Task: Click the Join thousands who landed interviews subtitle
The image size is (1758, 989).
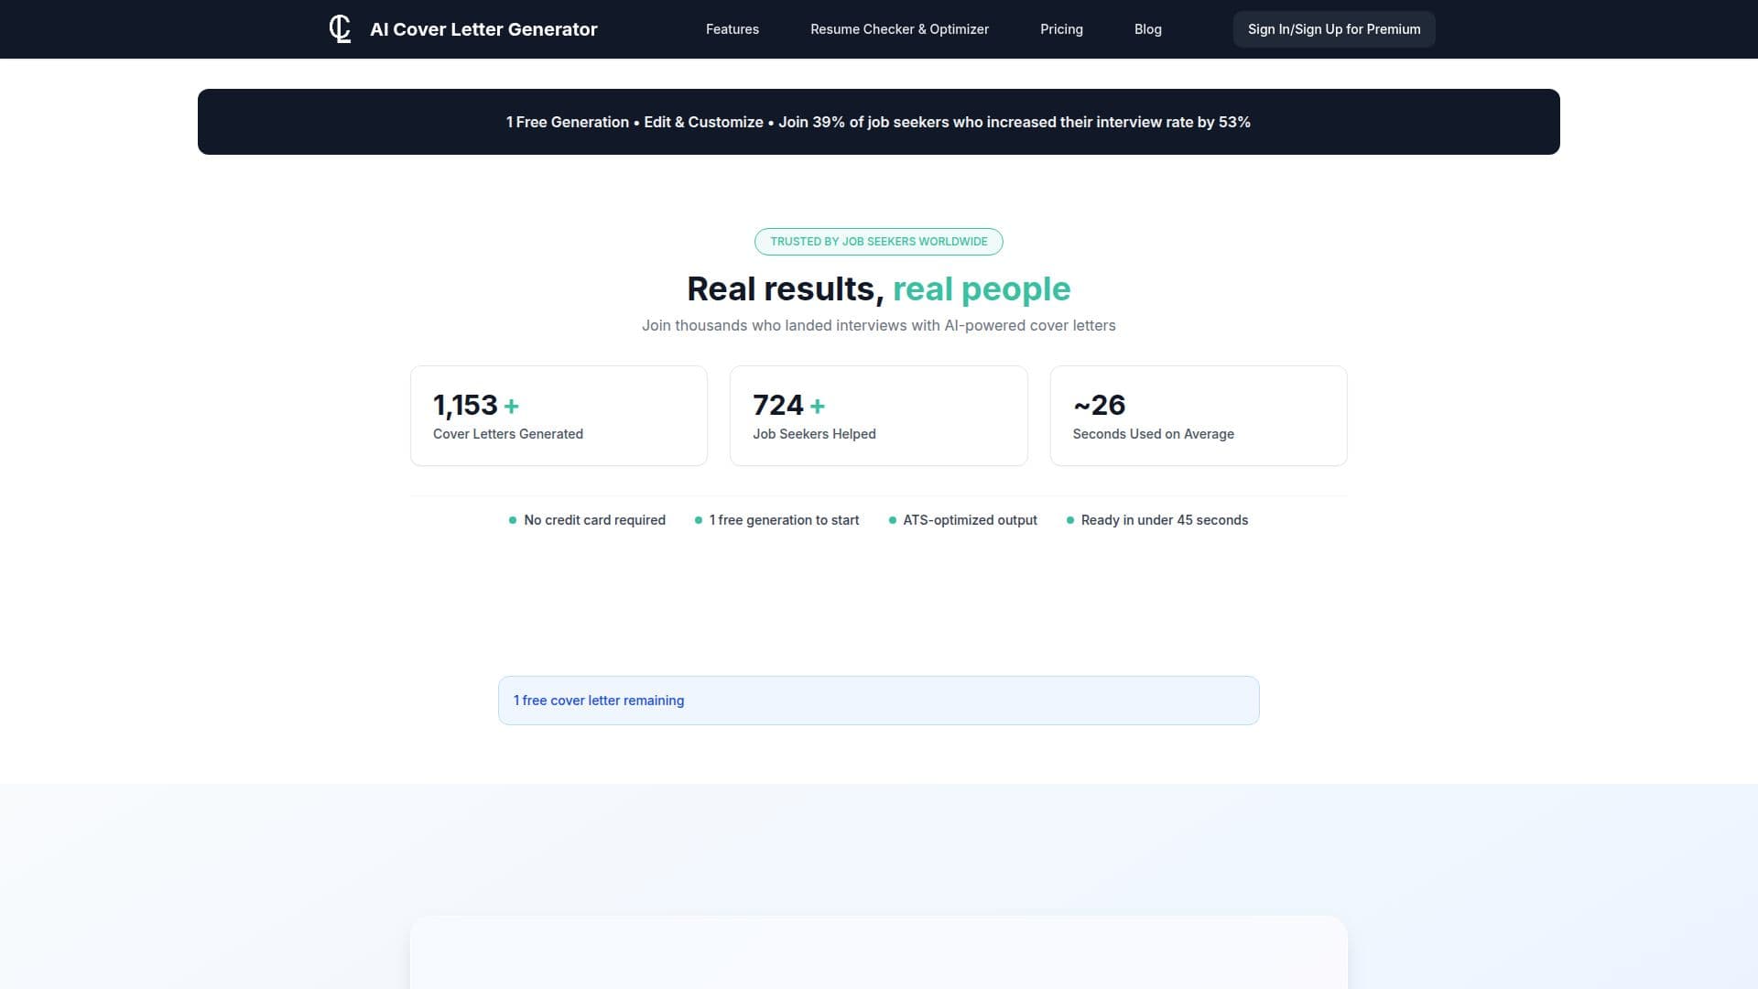Action: click(x=878, y=325)
